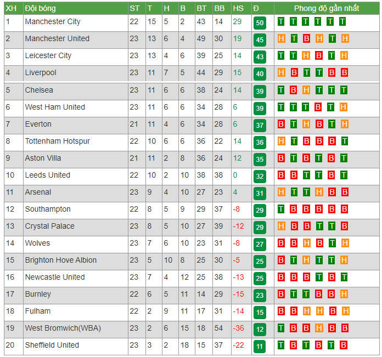The width and height of the screenshot is (382, 357).
Task: Click Fulham's points badge showing 15
Action: point(260,312)
